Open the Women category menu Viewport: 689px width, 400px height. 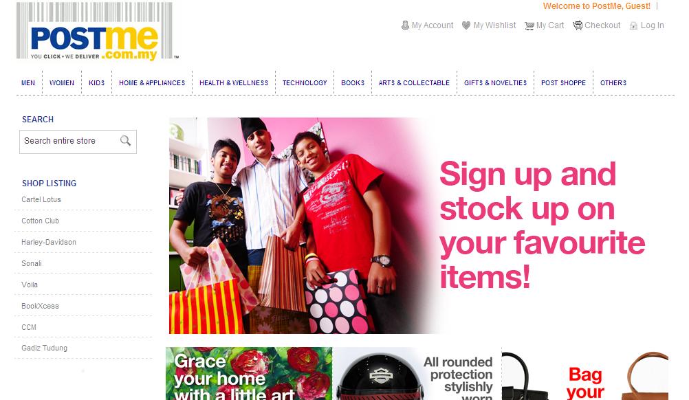pos(61,82)
